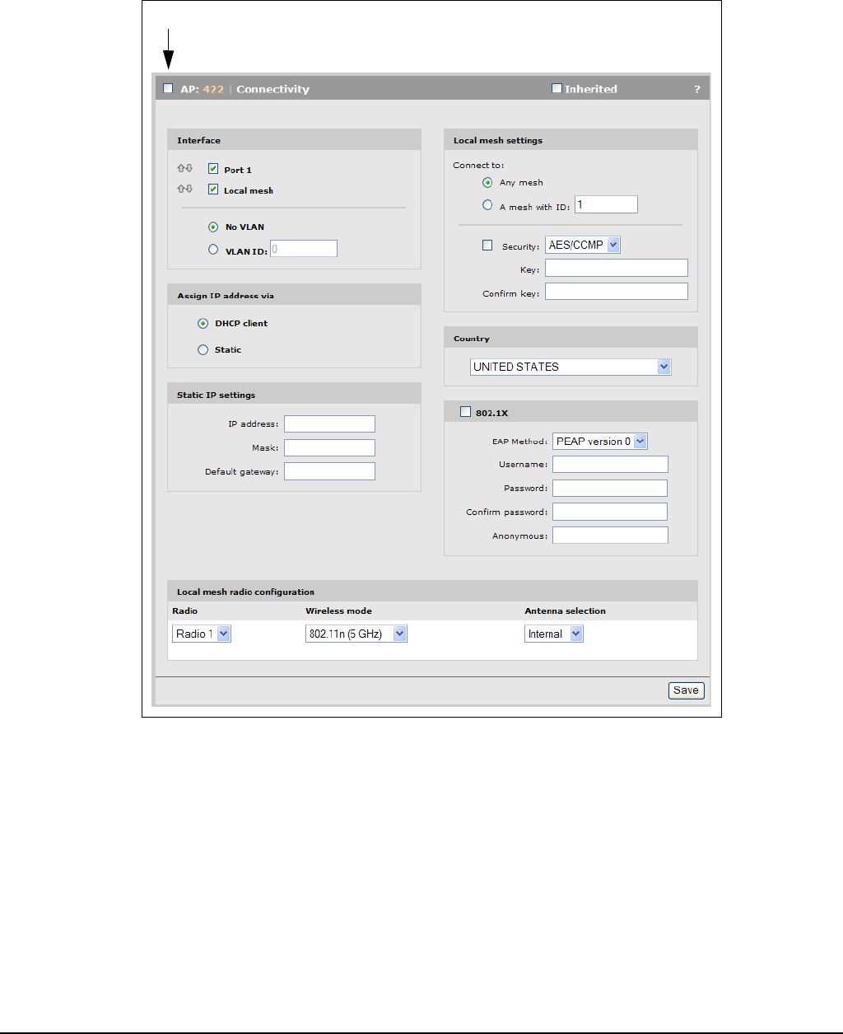Click the mesh ID input field
The image size is (843, 1034).
606,204
